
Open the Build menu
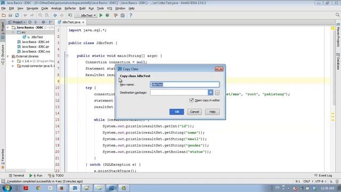82,9
